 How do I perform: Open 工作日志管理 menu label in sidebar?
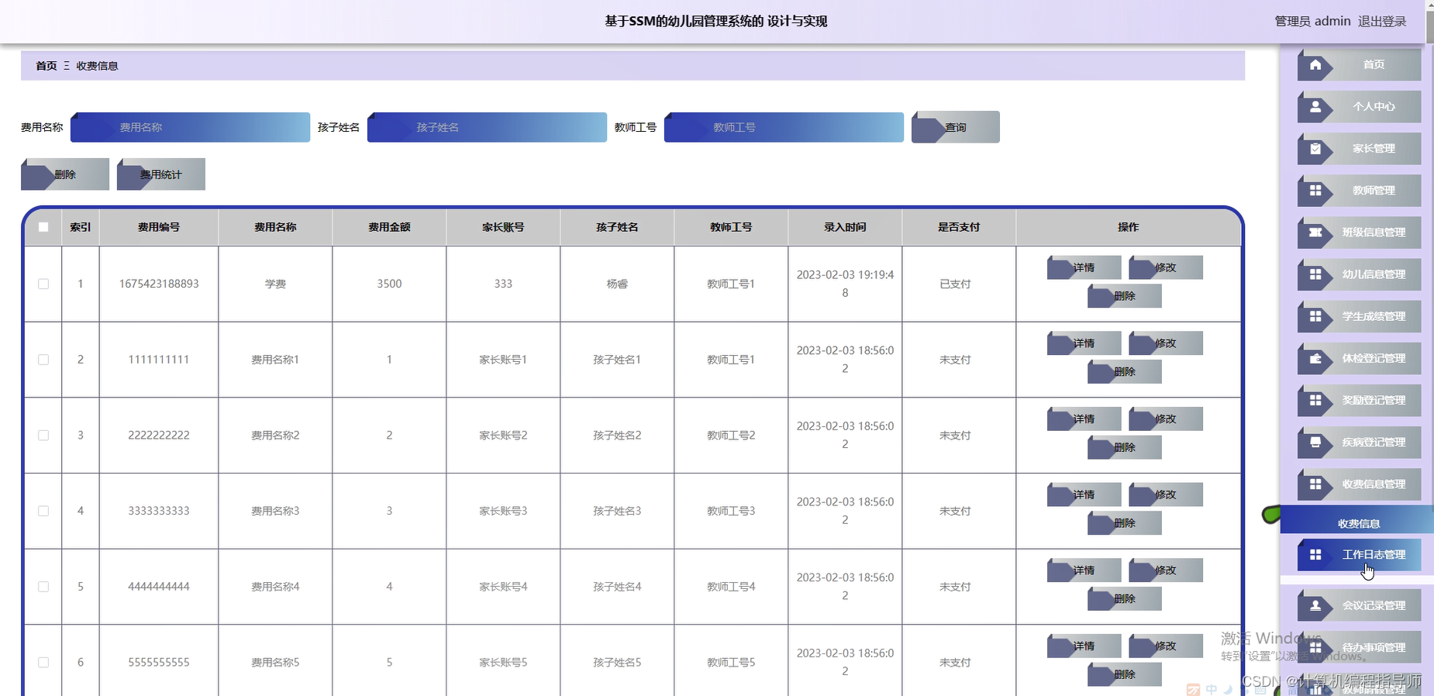1374,555
